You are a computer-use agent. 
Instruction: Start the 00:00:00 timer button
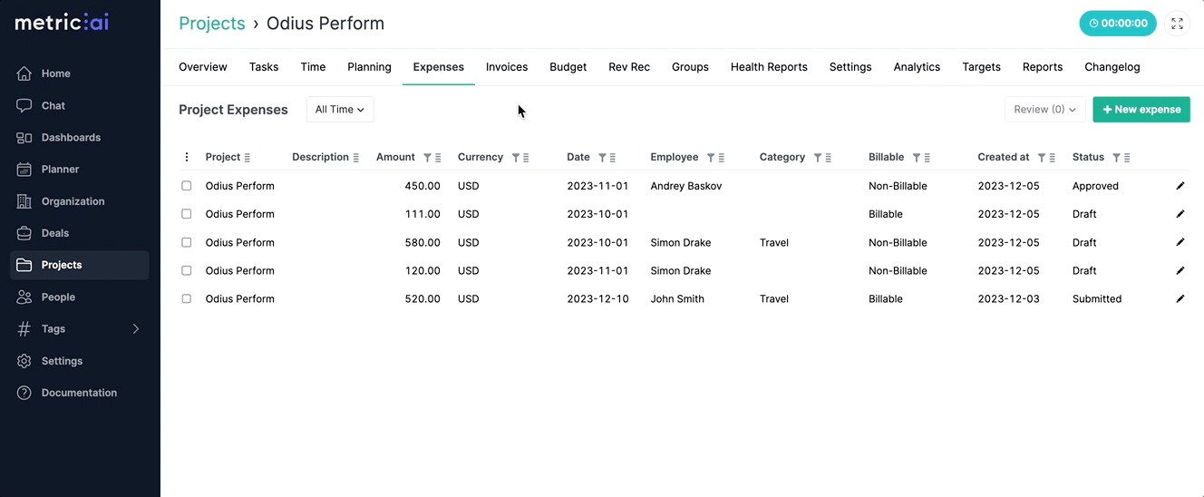point(1118,24)
